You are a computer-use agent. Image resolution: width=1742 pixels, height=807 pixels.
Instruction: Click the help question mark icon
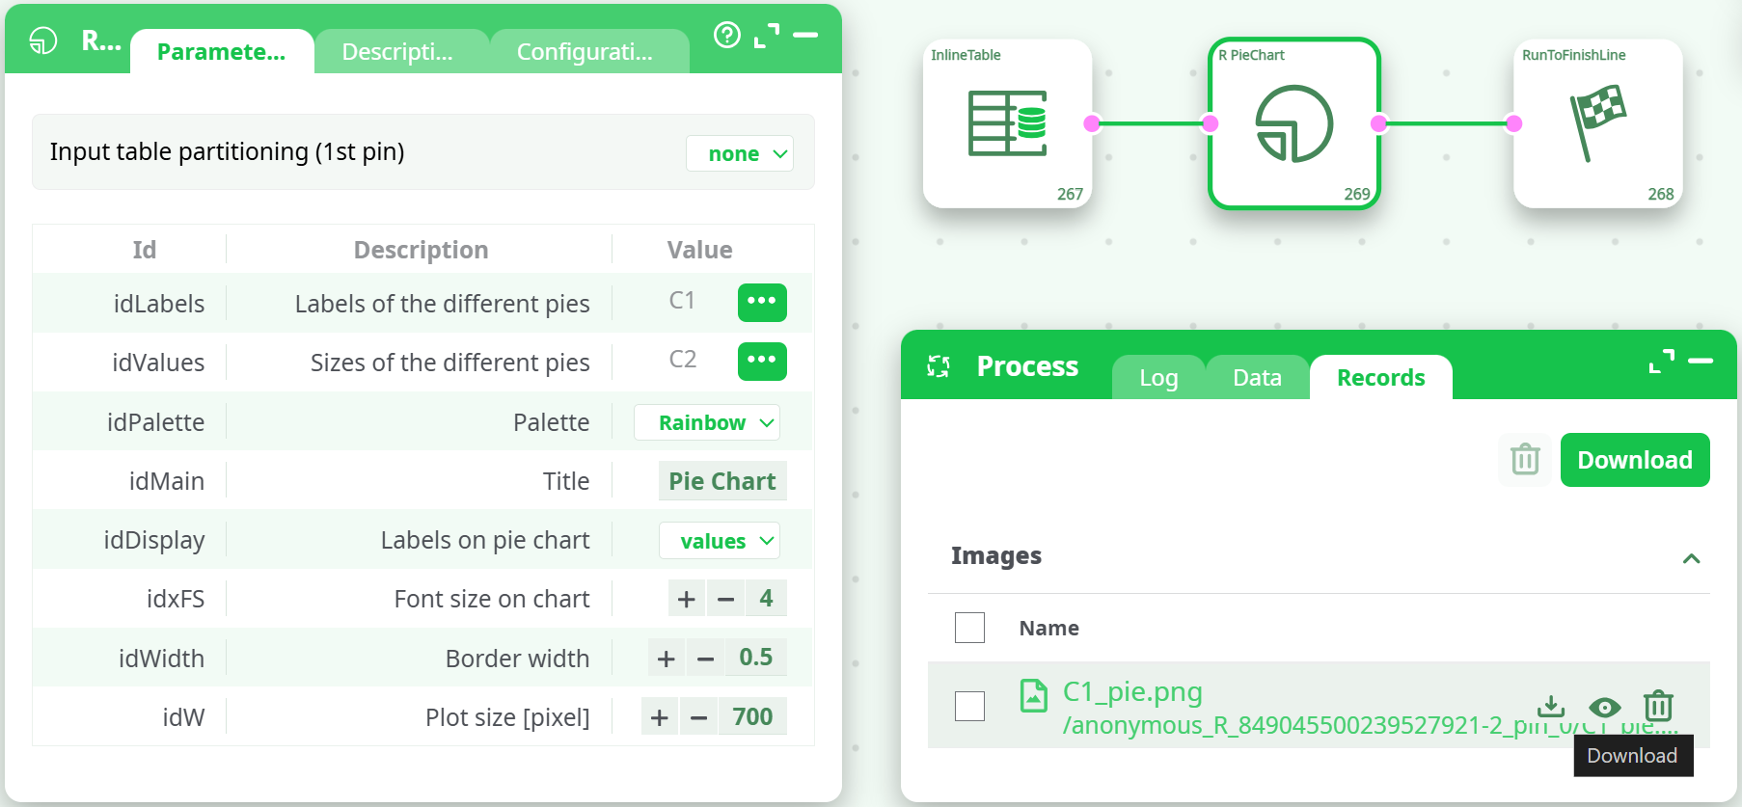pos(726,36)
